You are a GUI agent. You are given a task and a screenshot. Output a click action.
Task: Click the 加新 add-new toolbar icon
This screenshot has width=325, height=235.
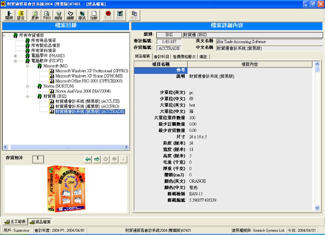pyautogui.click(x=94, y=15)
